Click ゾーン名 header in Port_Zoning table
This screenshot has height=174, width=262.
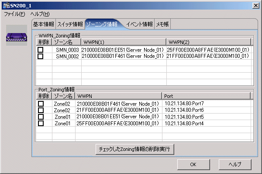click(x=63, y=96)
